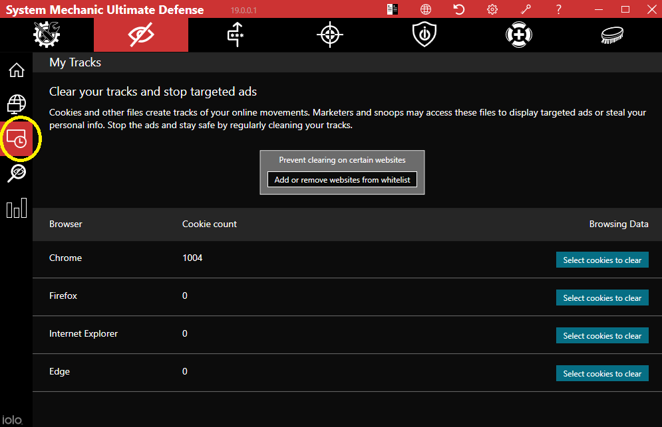Viewport: 662px width, 427px height.
Task: Select the Privacy crossed-eye tab
Action: [141, 35]
